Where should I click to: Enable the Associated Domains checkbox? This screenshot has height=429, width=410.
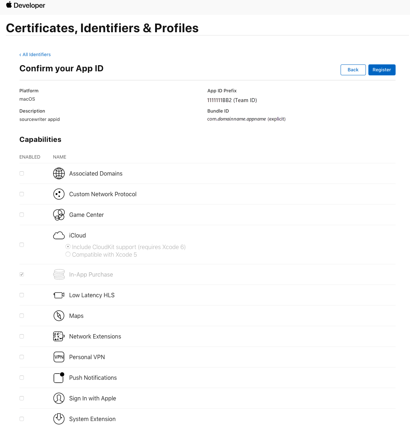pos(22,173)
